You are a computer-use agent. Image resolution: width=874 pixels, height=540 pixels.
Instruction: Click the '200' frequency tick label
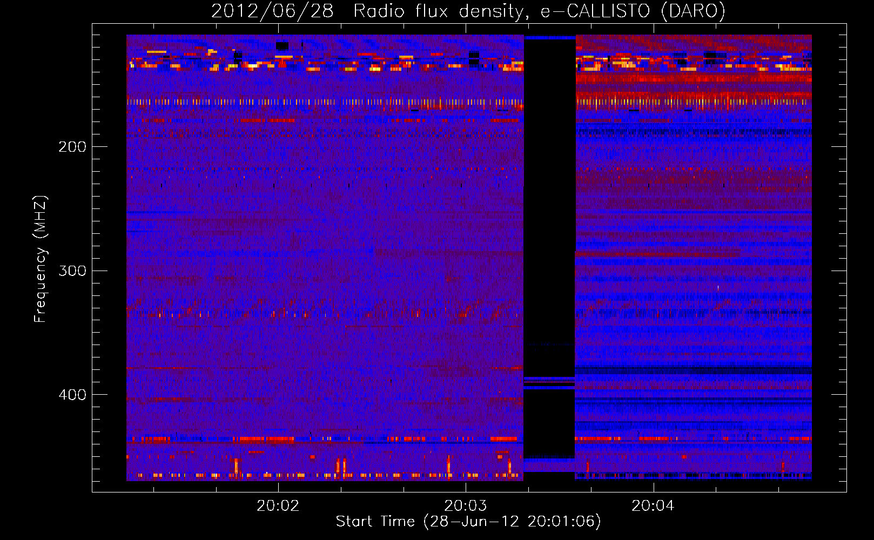coord(72,147)
